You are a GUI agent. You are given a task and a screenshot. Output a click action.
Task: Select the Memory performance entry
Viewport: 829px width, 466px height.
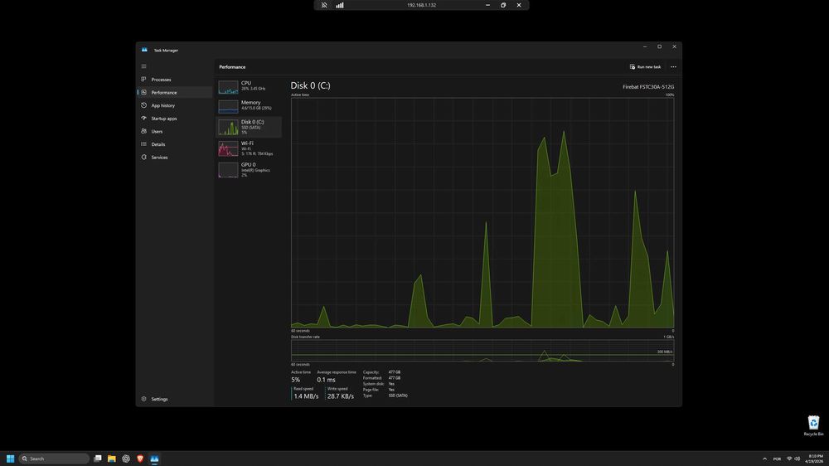[x=249, y=105]
